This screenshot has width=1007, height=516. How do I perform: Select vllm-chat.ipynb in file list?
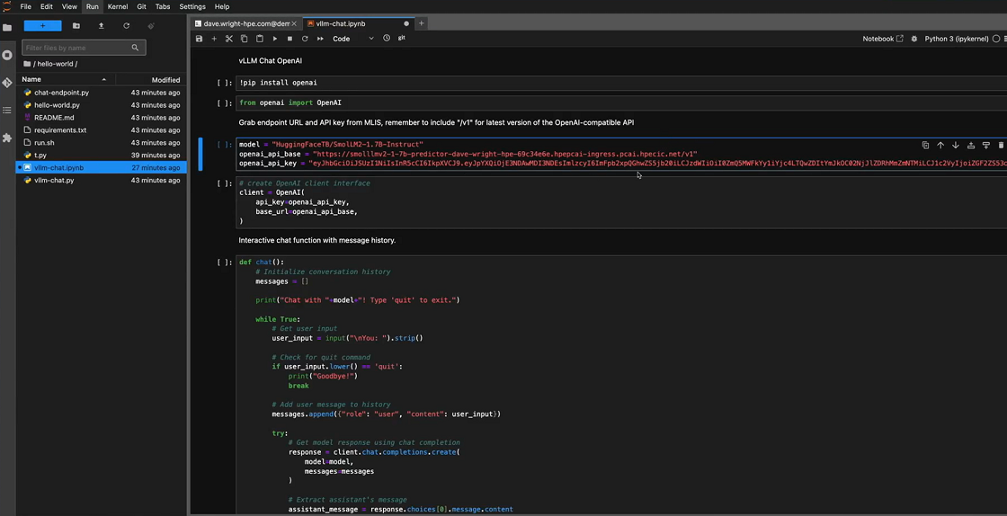(102, 167)
